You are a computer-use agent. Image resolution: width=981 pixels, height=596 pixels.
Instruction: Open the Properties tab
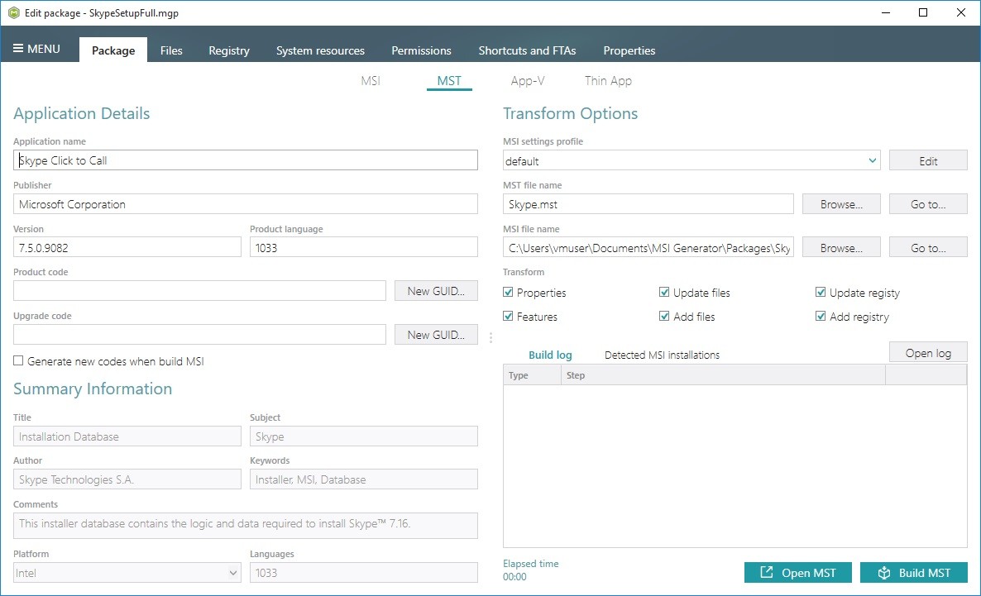coord(629,50)
